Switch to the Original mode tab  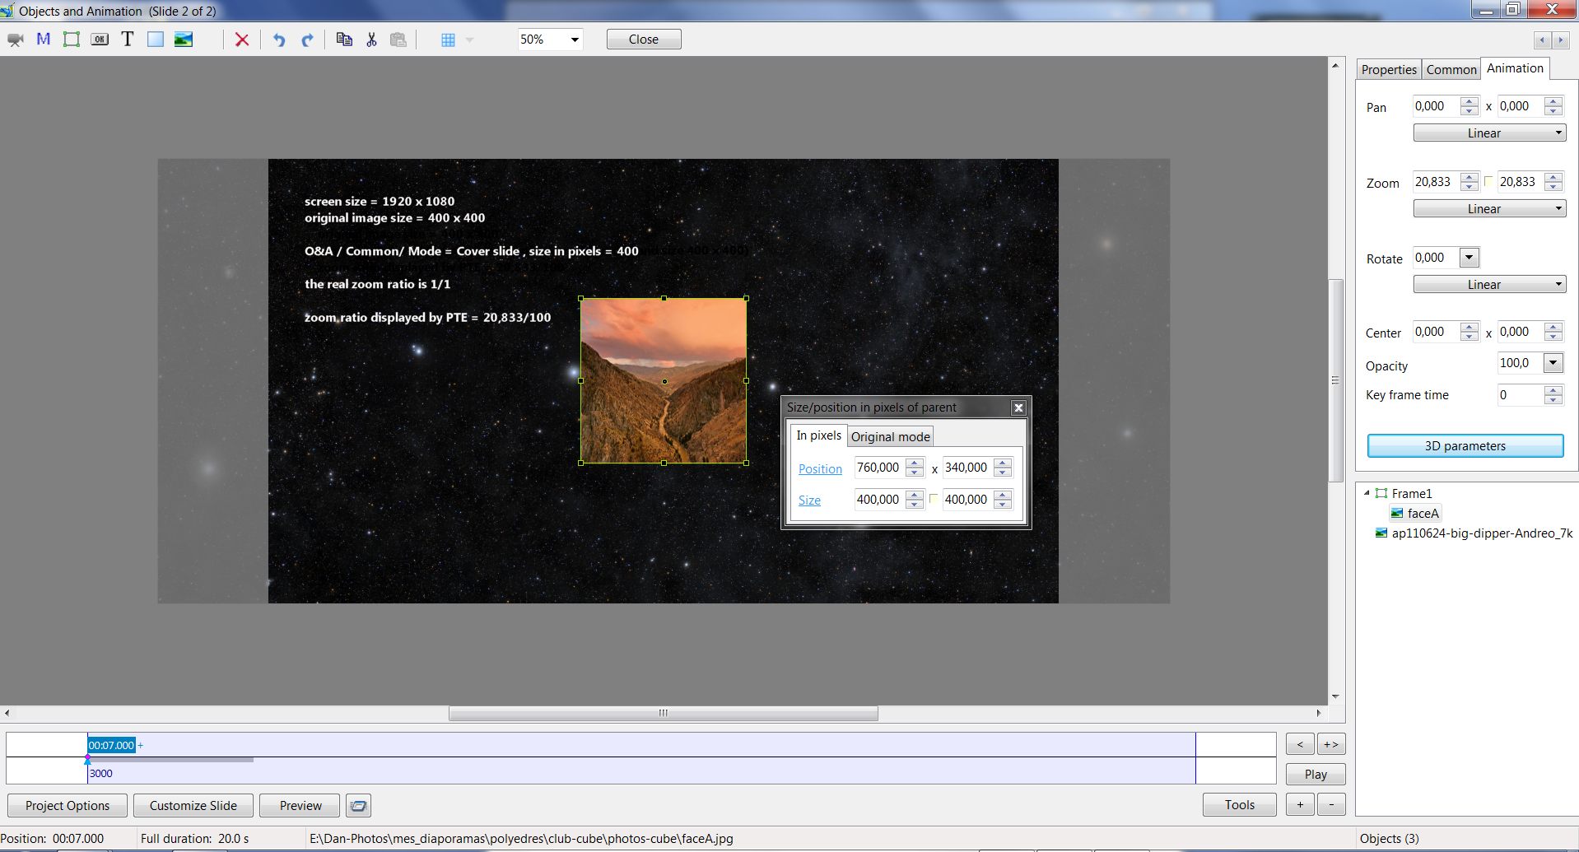890,436
